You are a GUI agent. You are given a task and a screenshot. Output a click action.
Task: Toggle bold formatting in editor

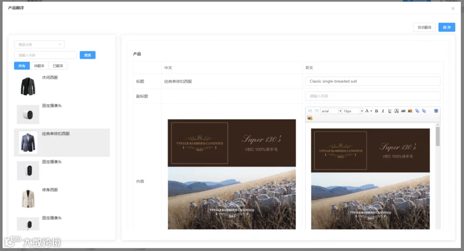point(376,111)
